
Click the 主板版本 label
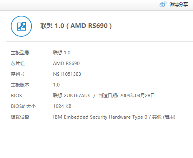20,85
